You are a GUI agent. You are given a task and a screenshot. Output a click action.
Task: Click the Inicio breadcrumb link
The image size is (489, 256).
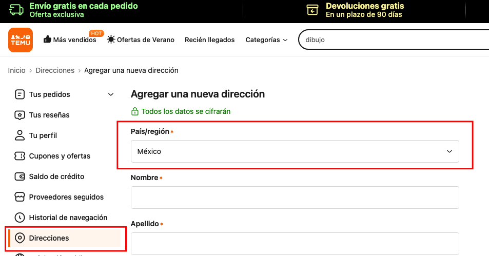coord(16,70)
